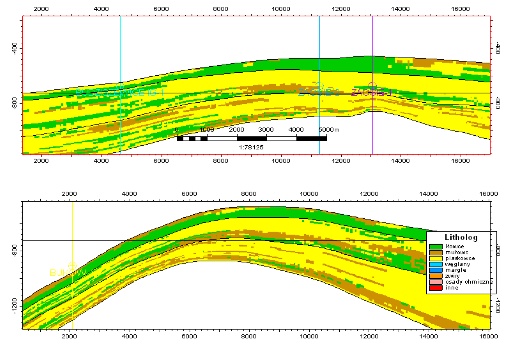Click the BUKÓW yellow well circle marker
Viewport: 513px width, 351px height.
(72, 266)
